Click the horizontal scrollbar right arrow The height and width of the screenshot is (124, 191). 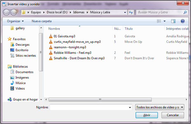click(x=186, y=99)
